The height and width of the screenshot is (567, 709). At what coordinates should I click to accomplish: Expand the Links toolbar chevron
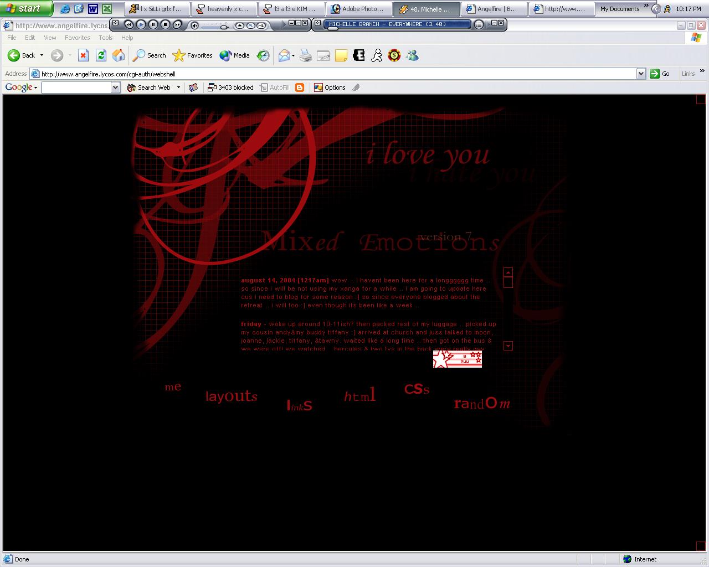702,71
